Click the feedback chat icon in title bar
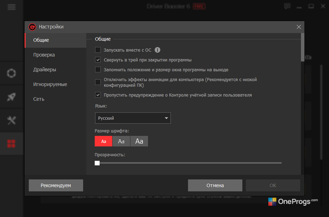The width and height of the screenshot is (329, 217). (287, 6)
